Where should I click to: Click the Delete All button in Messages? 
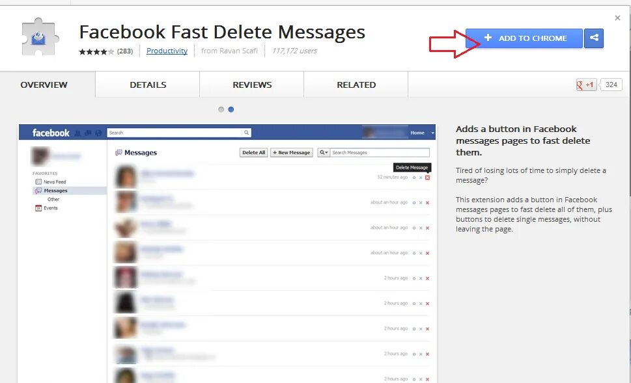tap(253, 152)
